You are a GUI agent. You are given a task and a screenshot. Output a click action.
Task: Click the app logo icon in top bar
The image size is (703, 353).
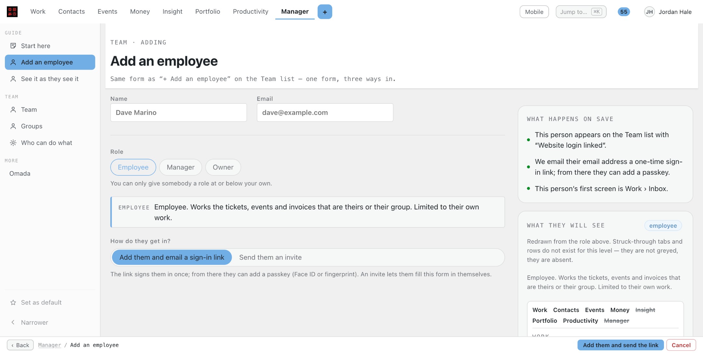12,12
